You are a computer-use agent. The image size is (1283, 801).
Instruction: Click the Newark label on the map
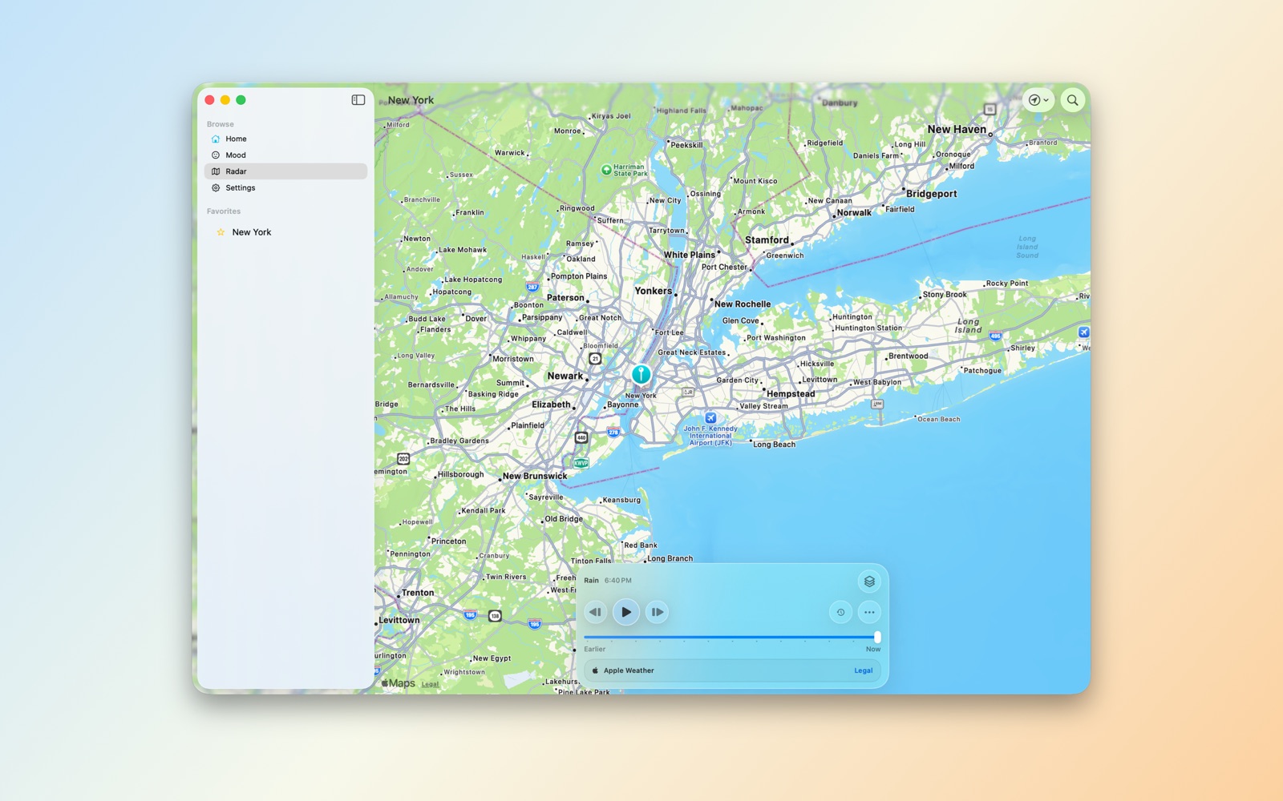pos(565,376)
